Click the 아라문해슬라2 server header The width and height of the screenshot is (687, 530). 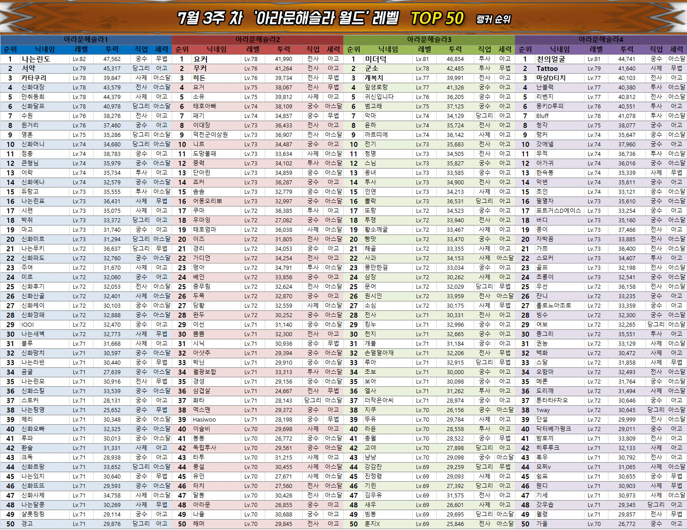coord(257,39)
